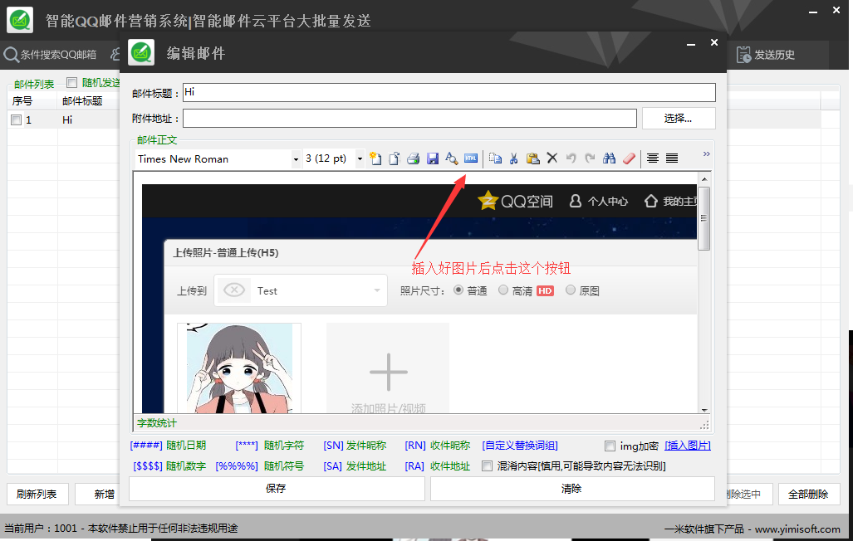Open 发送历史 in main window

766,55
